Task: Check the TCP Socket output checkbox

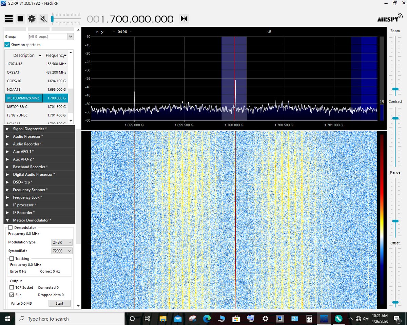Action: [12, 287]
